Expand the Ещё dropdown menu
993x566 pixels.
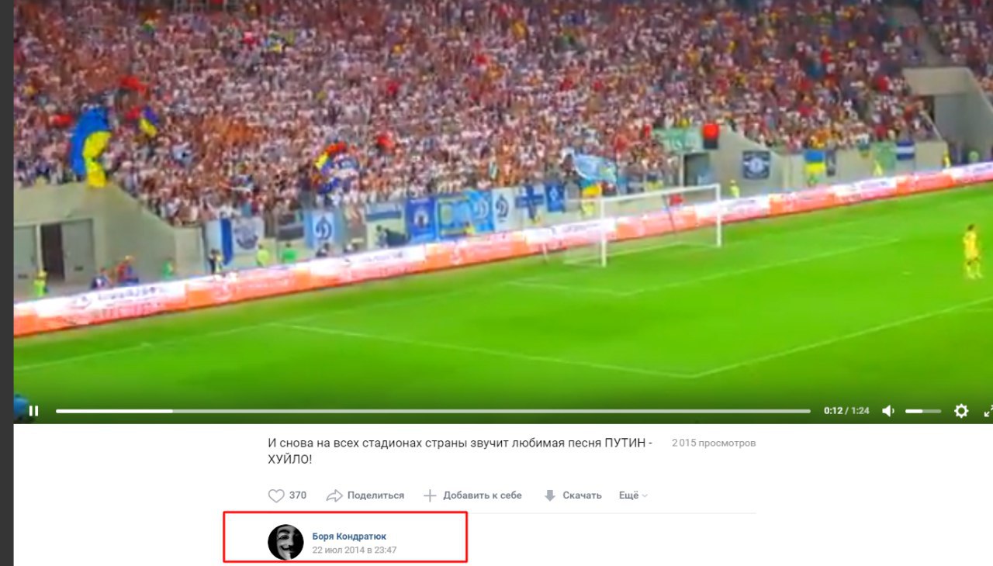point(633,495)
